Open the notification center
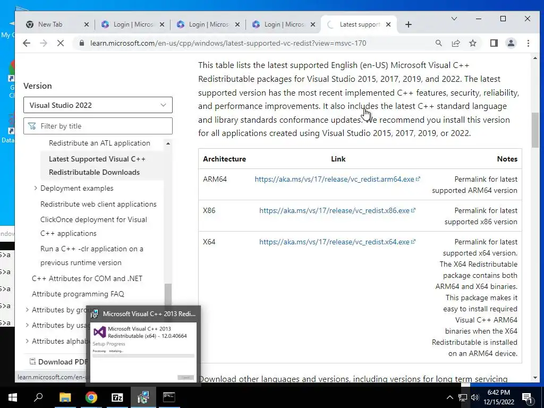544x408 pixels. 527,397
